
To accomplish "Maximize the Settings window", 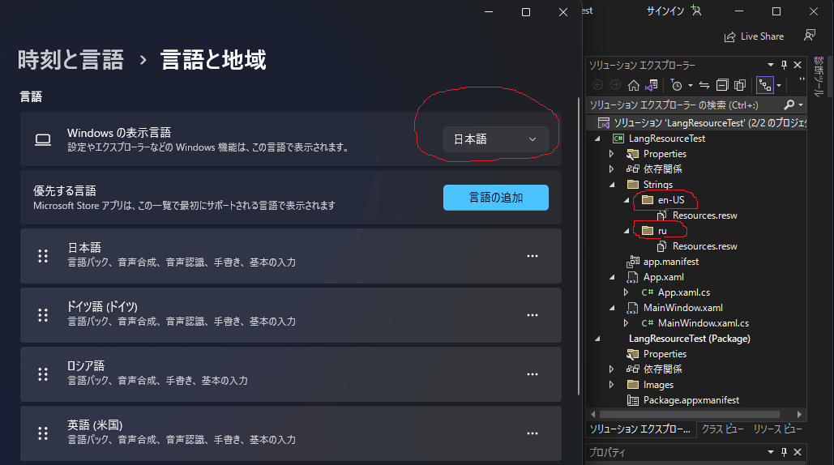I will point(526,11).
